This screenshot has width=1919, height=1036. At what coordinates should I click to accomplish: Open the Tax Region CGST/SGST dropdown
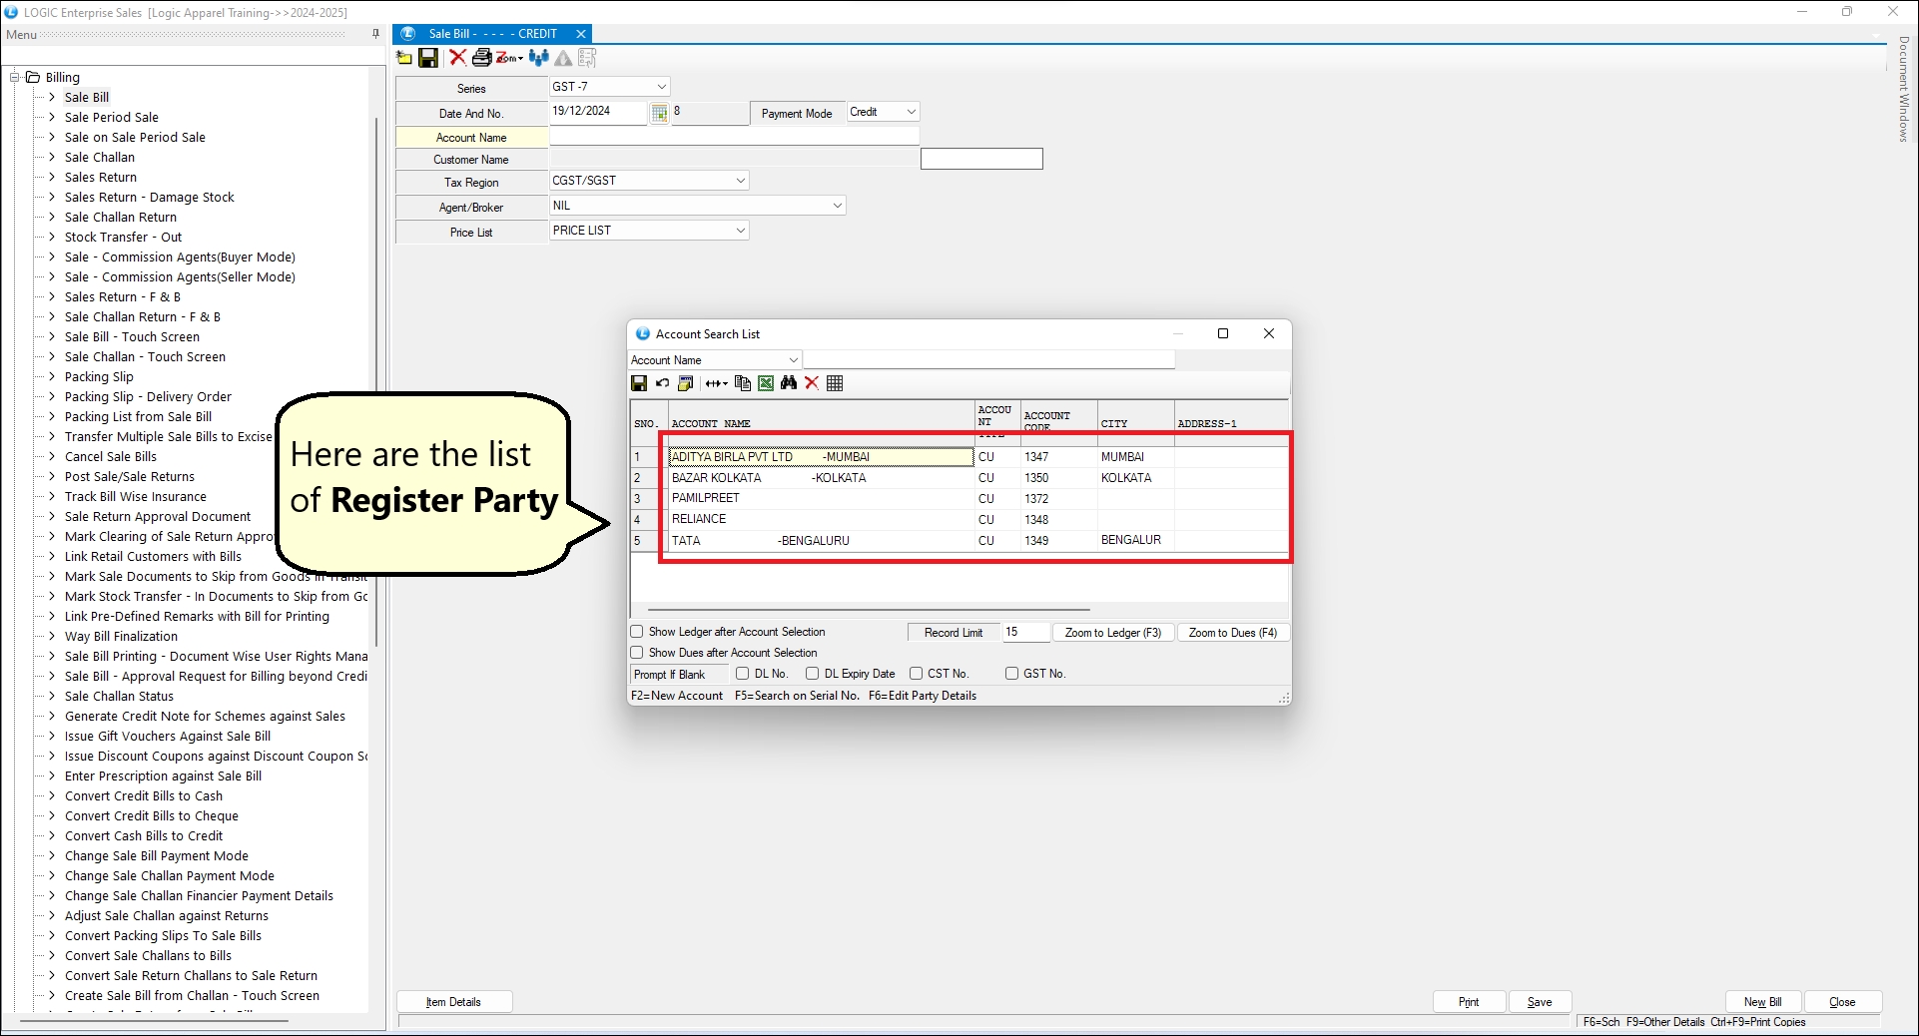[740, 181]
